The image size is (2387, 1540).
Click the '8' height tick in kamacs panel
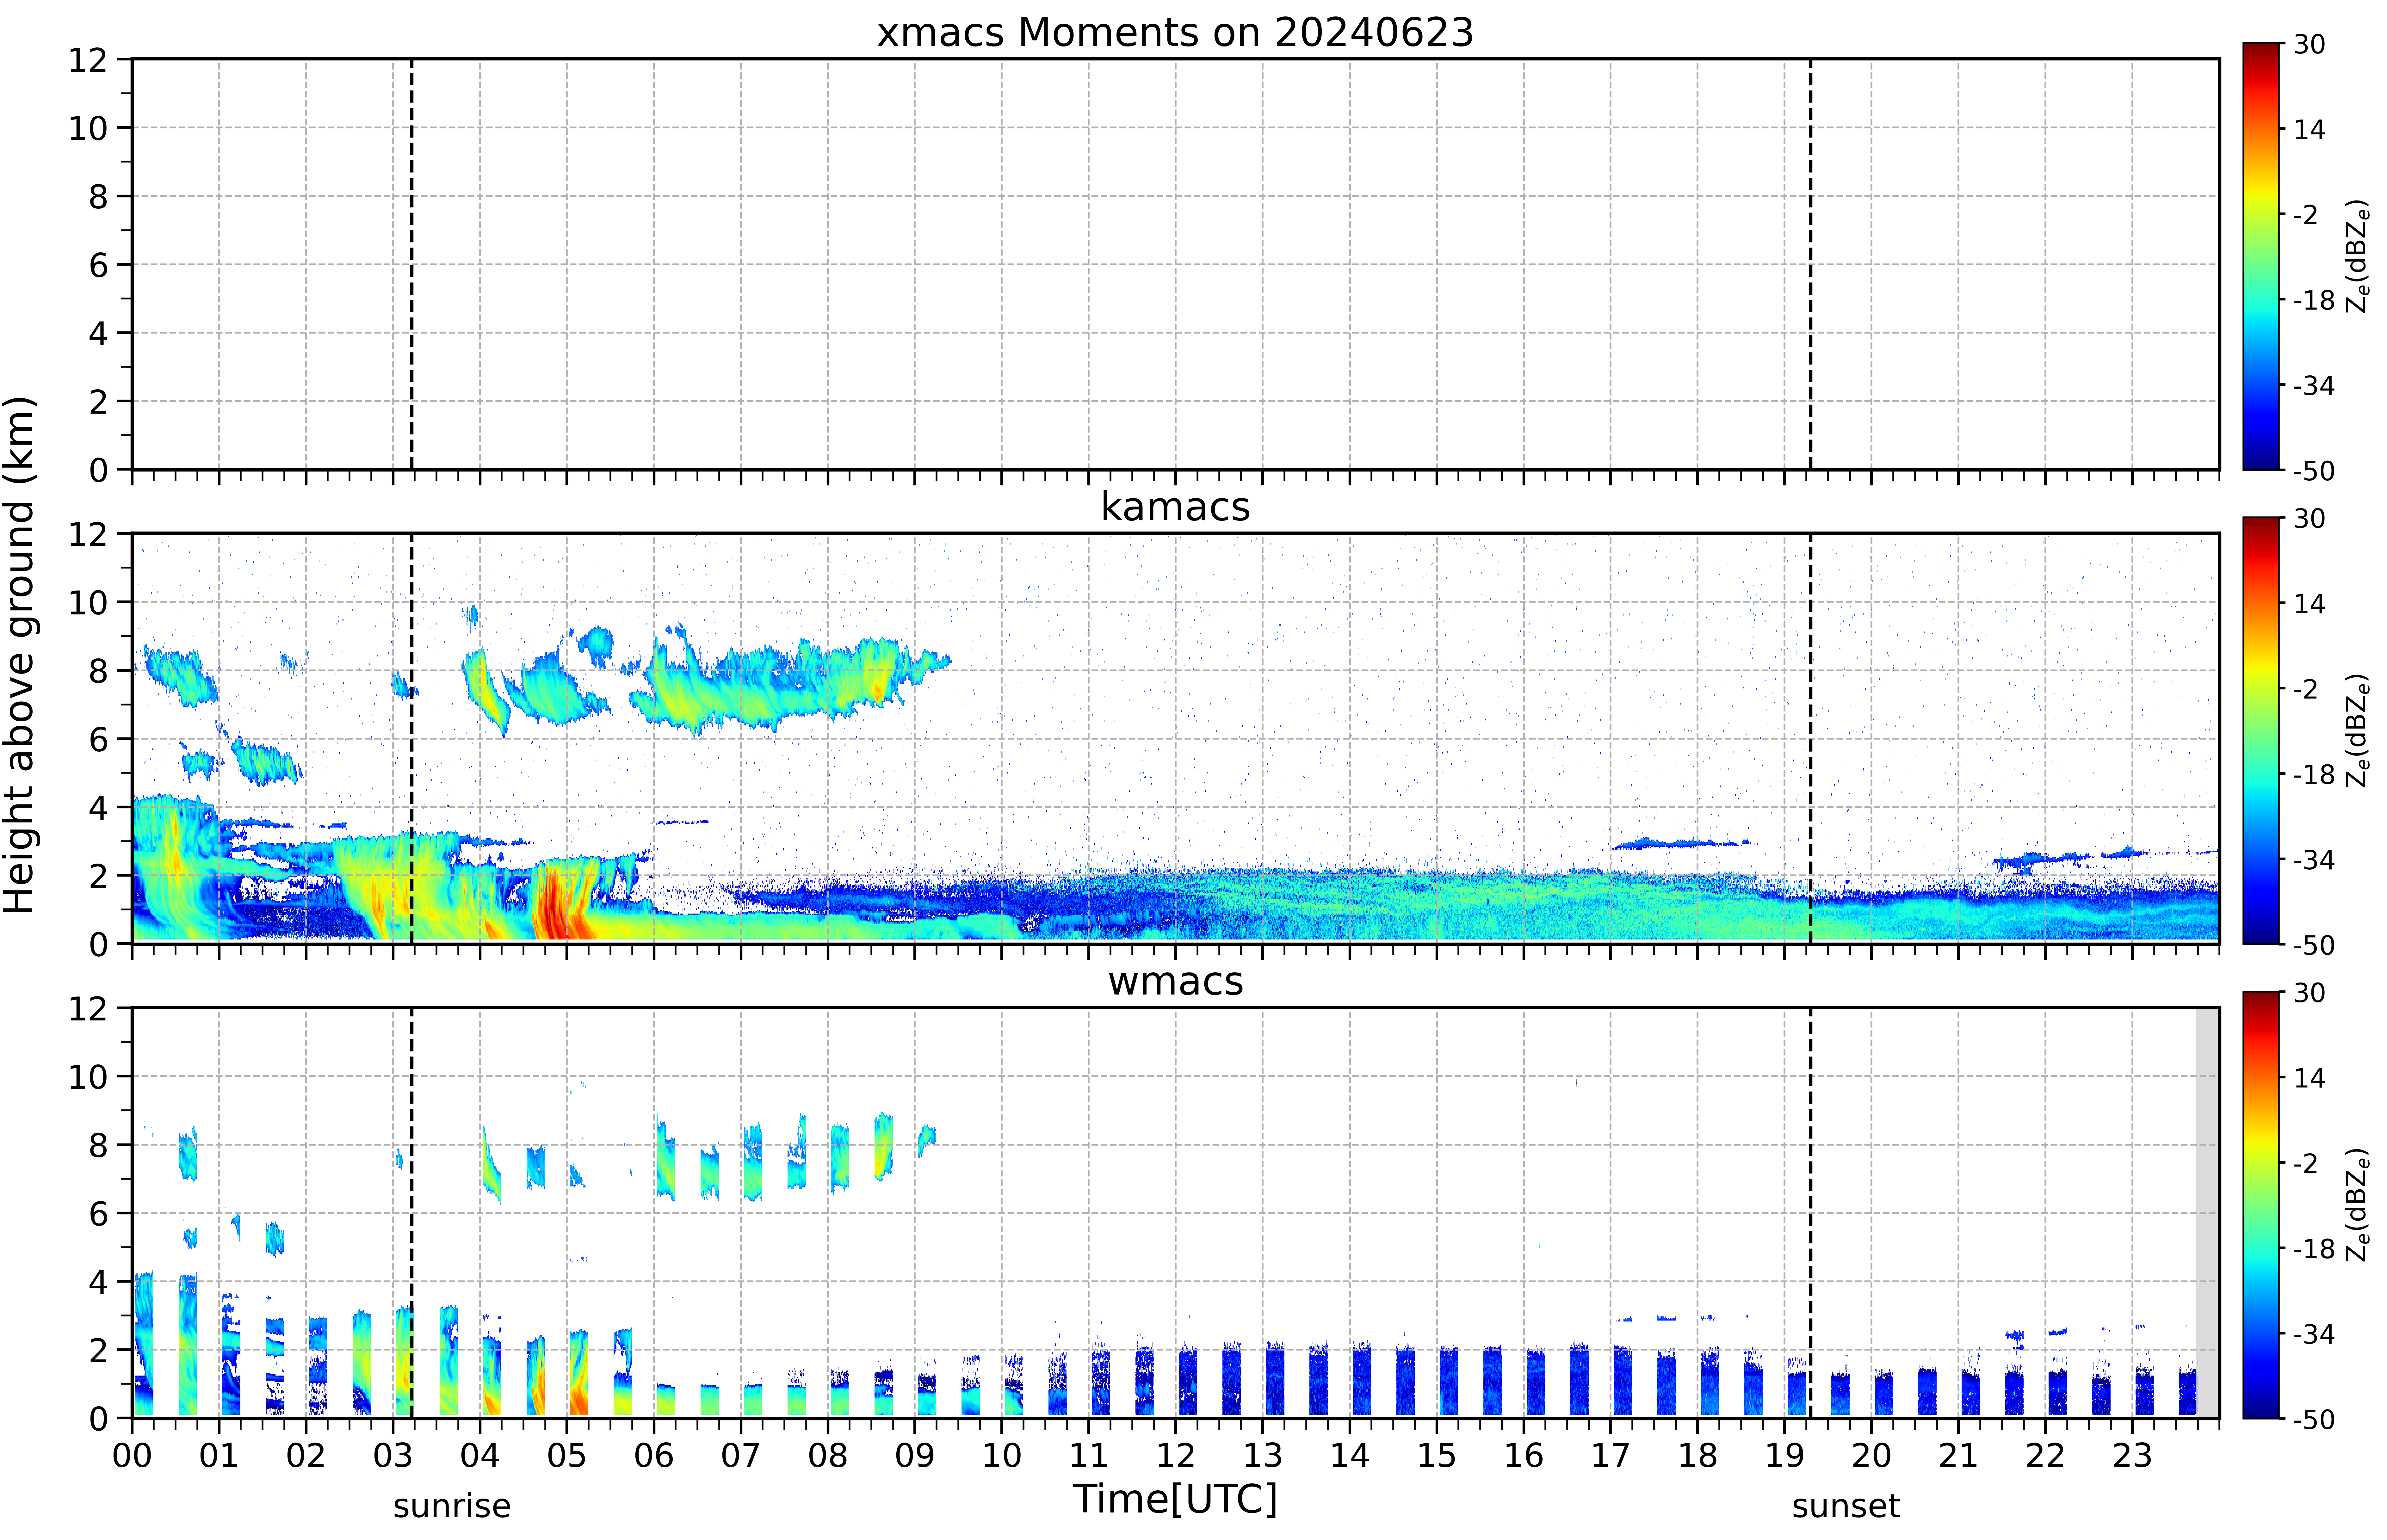(x=98, y=671)
